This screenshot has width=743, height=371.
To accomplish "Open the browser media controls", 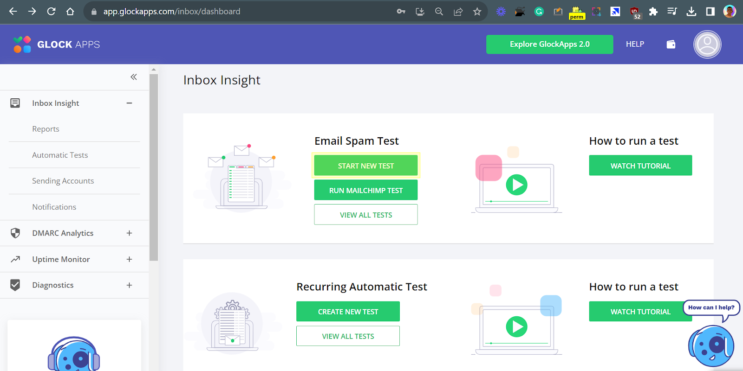I will [x=672, y=12].
